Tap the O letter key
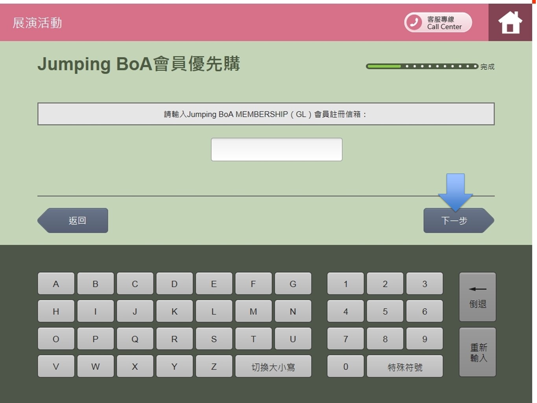Screen dimensions: 537x403 [x=56, y=339]
